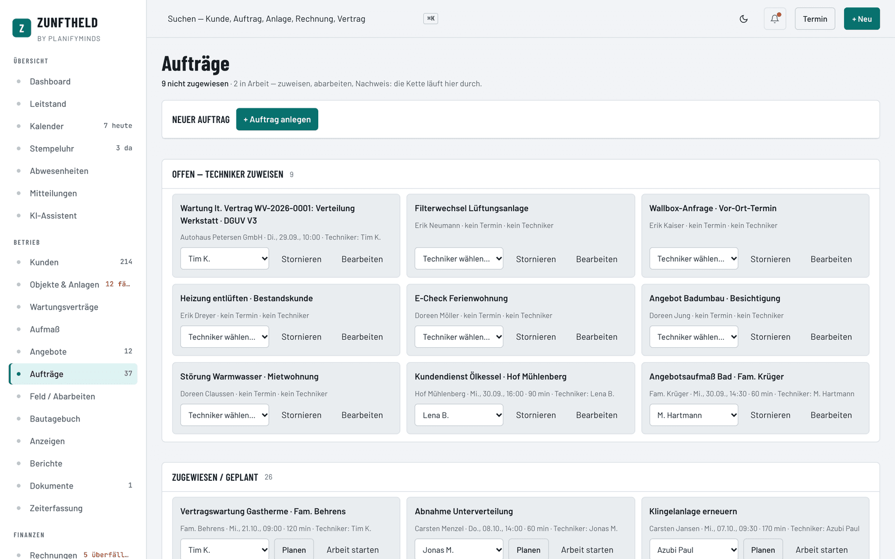
Task: Open Kalender in the sidebar
Action: tap(73, 126)
